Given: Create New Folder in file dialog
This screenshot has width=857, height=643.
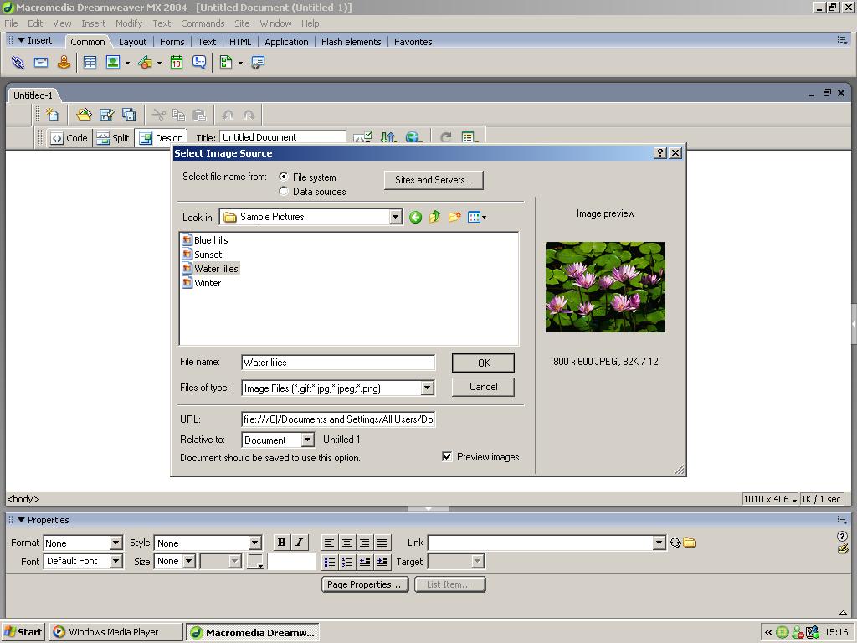Looking at the screenshot, I should point(454,218).
